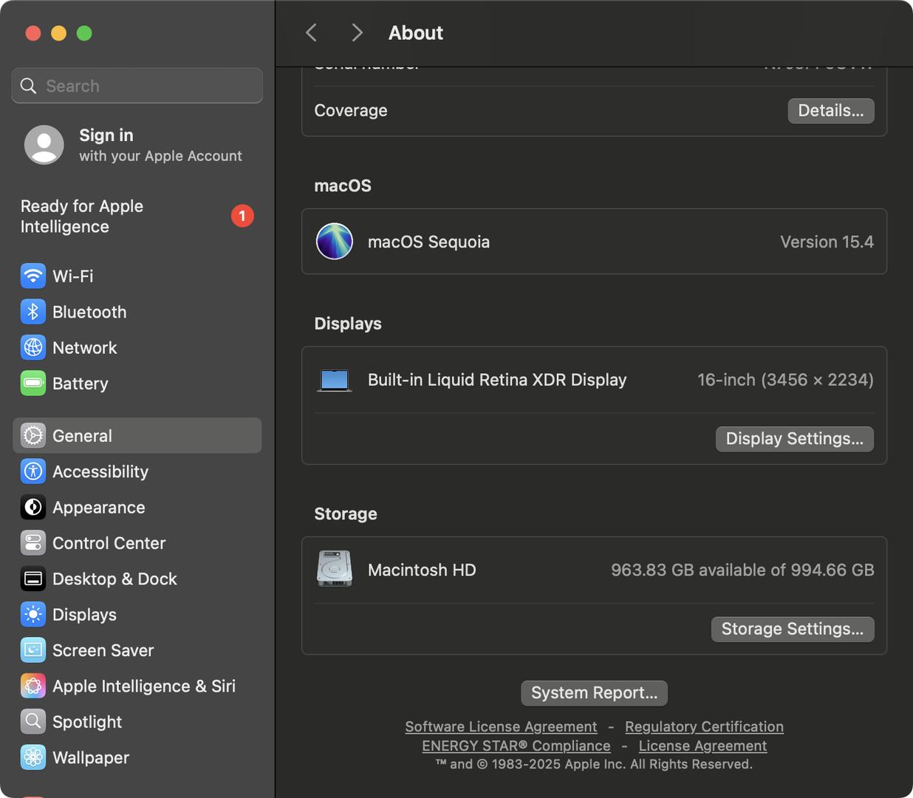This screenshot has width=913, height=798.
Task: Click the macOS Sequoia name text
Action: click(x=428, y=242)
